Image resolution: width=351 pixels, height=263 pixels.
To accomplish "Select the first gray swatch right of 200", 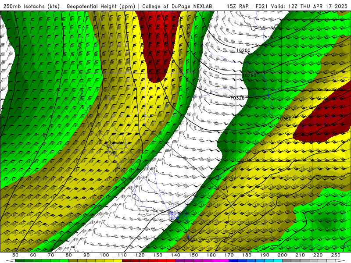I will [x=287, y=261].
